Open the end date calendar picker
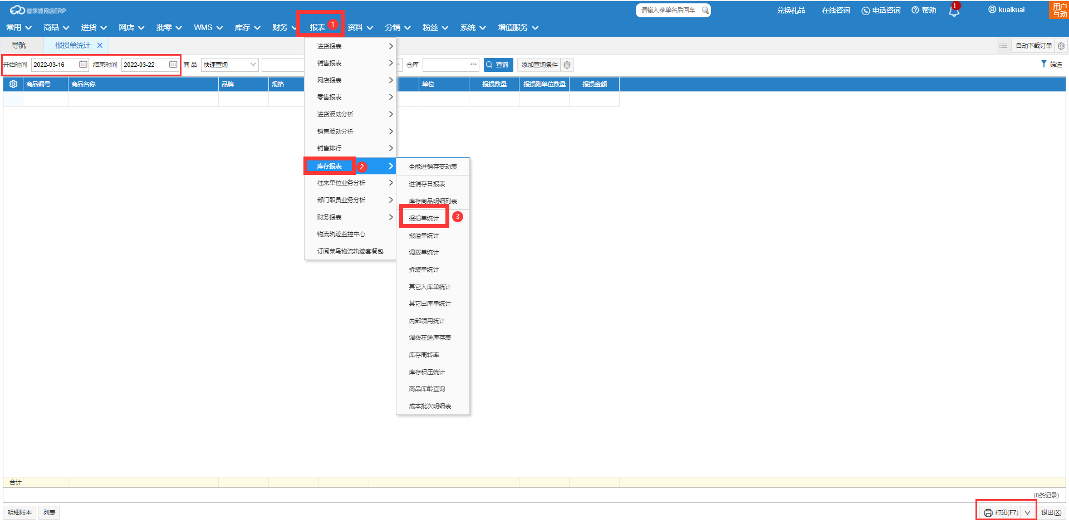Screen dimensions: 1069x523 173,65
